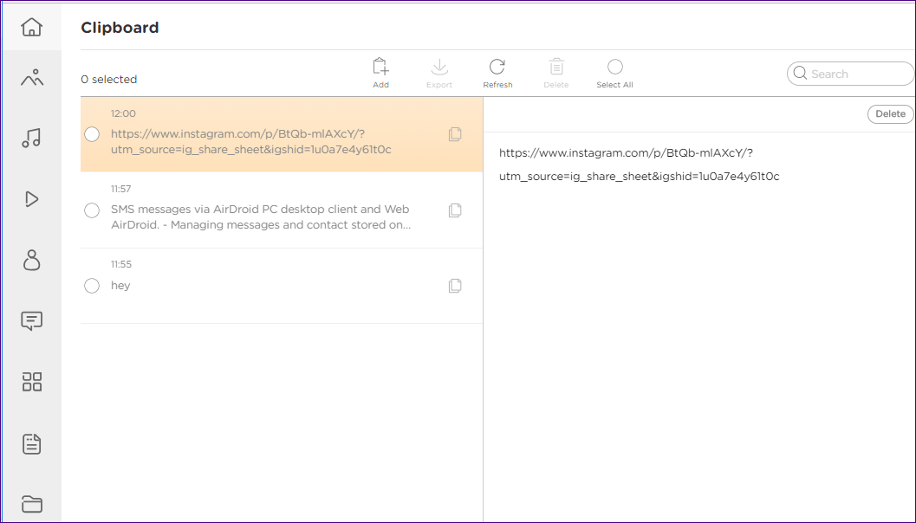The image size is (916, 523).
Task: Open the Music section in sidebar
Action: (x=31, y=139)
